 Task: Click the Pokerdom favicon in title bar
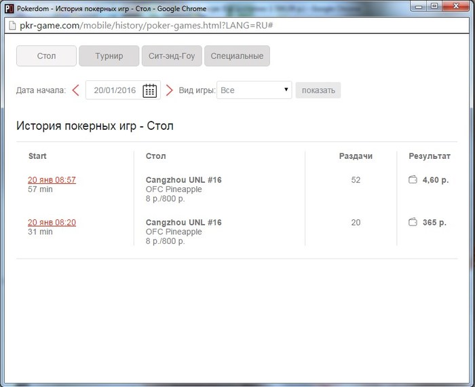9,8
